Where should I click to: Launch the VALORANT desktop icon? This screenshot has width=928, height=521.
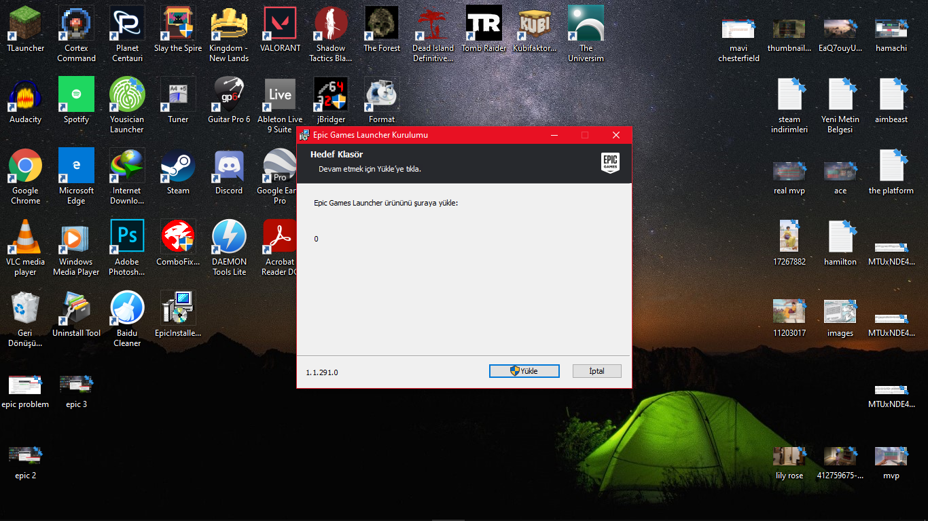click(x=280, y=29)
